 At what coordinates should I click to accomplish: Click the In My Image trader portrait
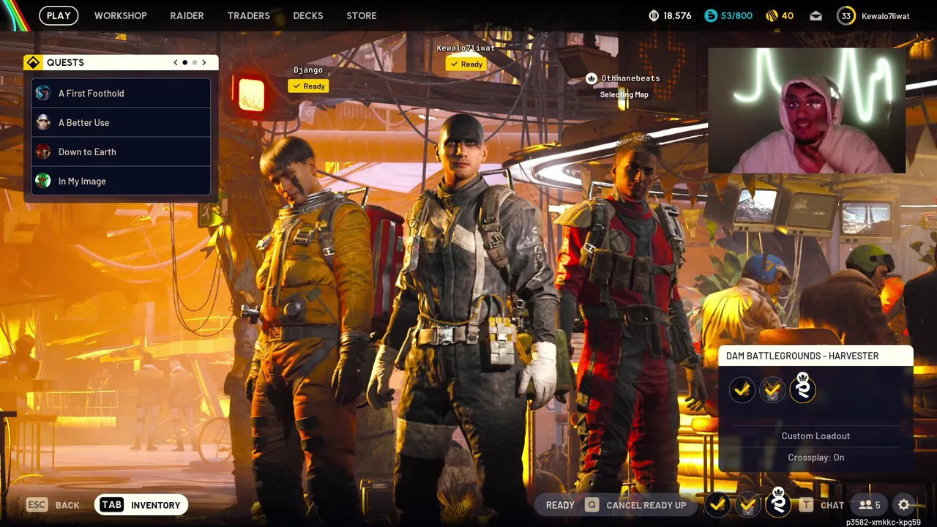(x=43, y=181)
